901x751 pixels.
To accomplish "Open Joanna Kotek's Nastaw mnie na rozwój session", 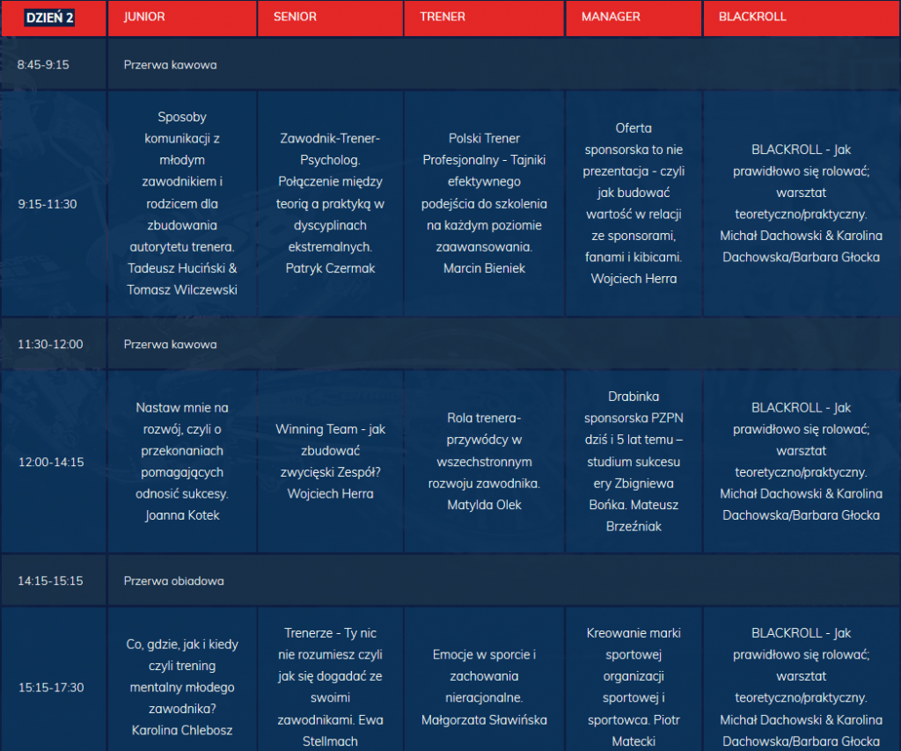I will point(182,462).
